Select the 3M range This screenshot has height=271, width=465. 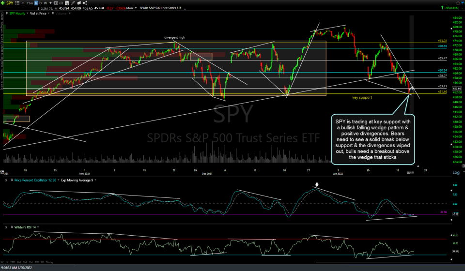click(x=25, y=262)
